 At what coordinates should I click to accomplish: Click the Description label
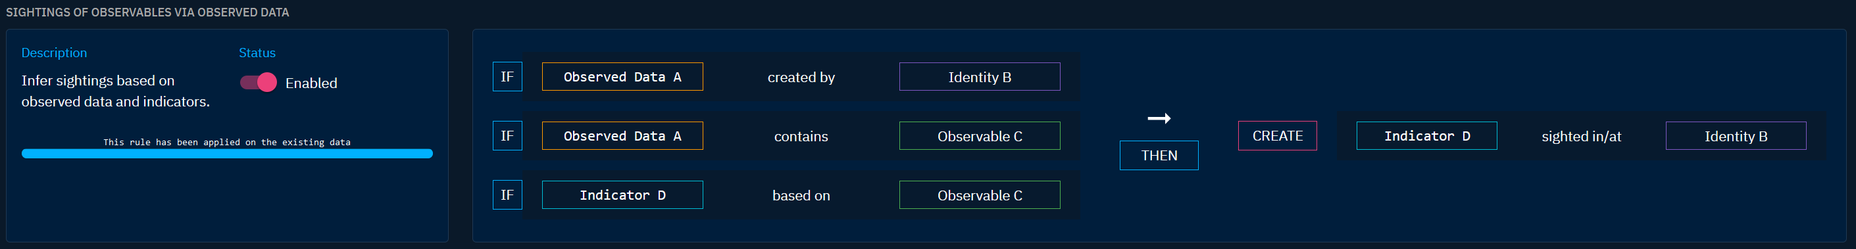pos(54,53)
